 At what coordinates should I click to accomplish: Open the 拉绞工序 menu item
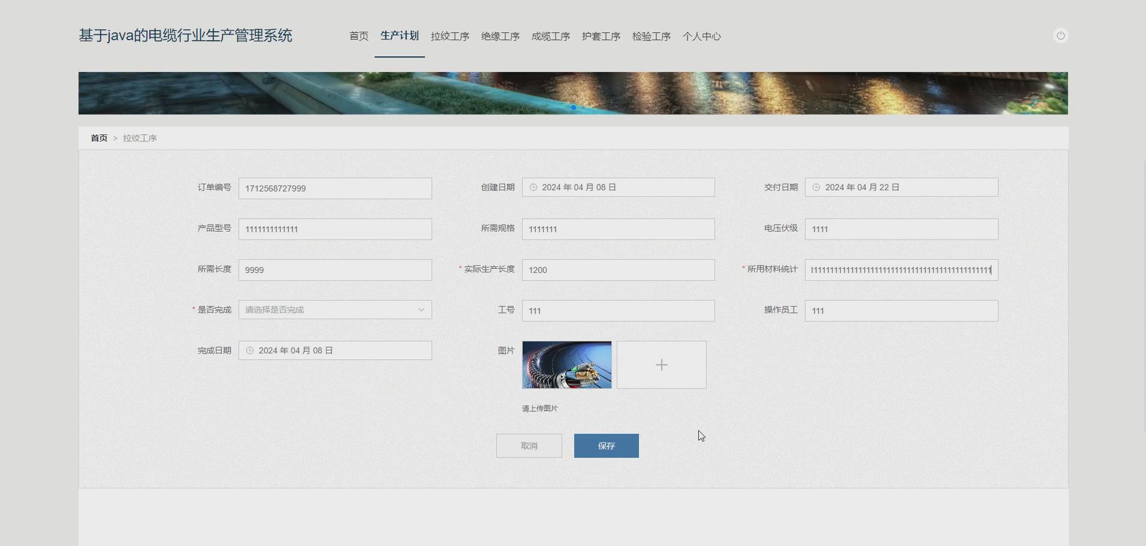tap(450, 37)
